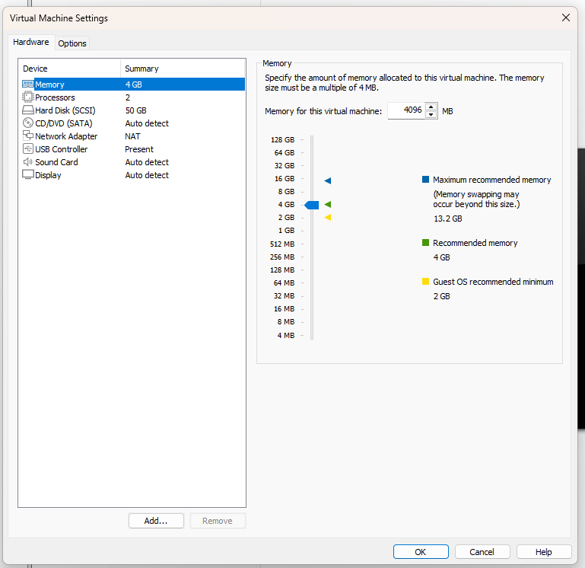Click the blue maximum recommended memory marker

pos(328,180)
